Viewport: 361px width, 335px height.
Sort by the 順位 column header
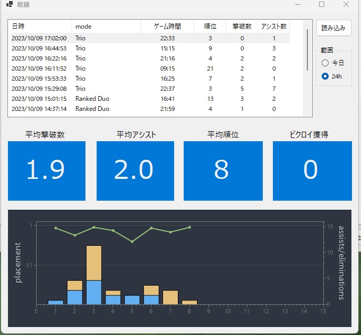pos(210,27)
